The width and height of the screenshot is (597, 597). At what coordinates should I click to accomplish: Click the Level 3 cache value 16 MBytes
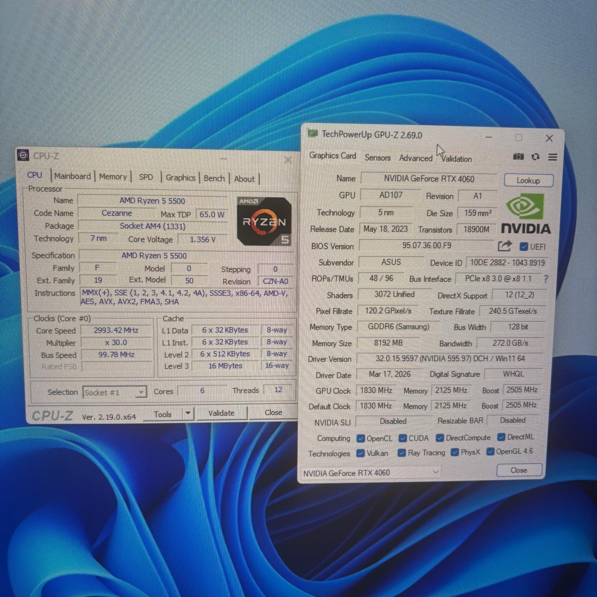225,366
